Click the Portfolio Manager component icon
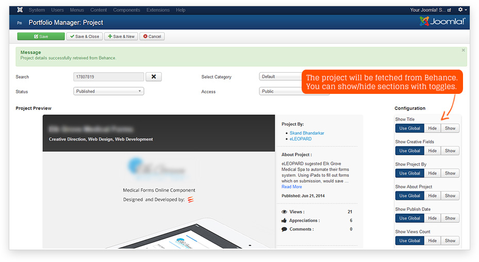The width and height of the screenshot is (479, 262). 20,23
